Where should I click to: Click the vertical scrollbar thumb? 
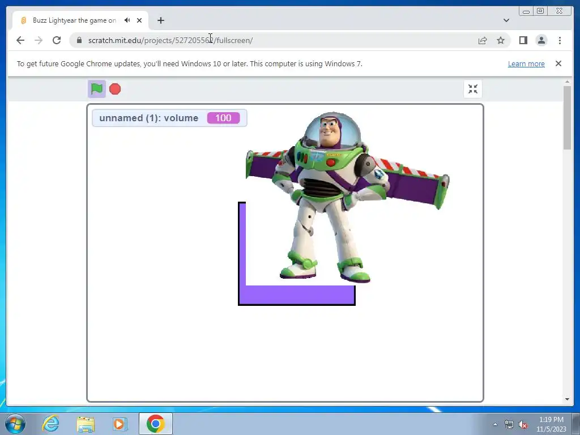(x=568, y=118)
